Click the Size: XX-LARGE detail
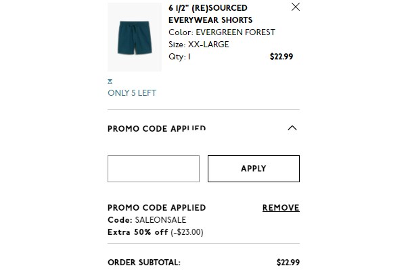Viewport: 408px width, 270px height. pyautogui.click(x=199, y=45)
